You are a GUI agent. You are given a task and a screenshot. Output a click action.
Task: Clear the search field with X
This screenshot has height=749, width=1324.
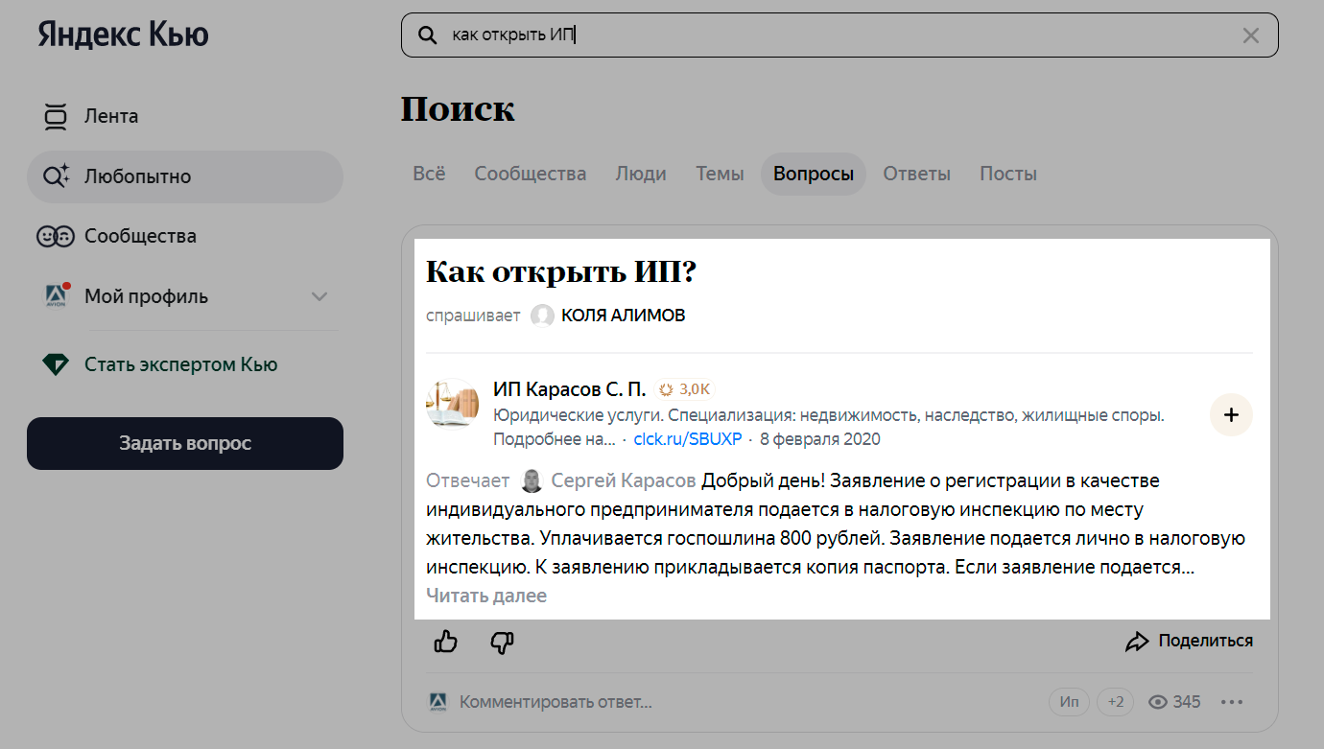pyautogui.click(x=1251, y=35)
